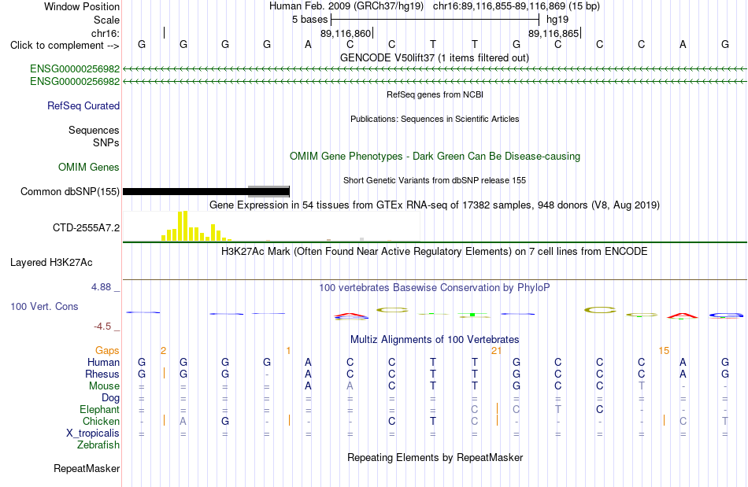Screen dimensions: 748x487
Task: Click 'Repeating Elements by RepeatMasker' title
Action: pyautogui.click(x=435, y=457)
